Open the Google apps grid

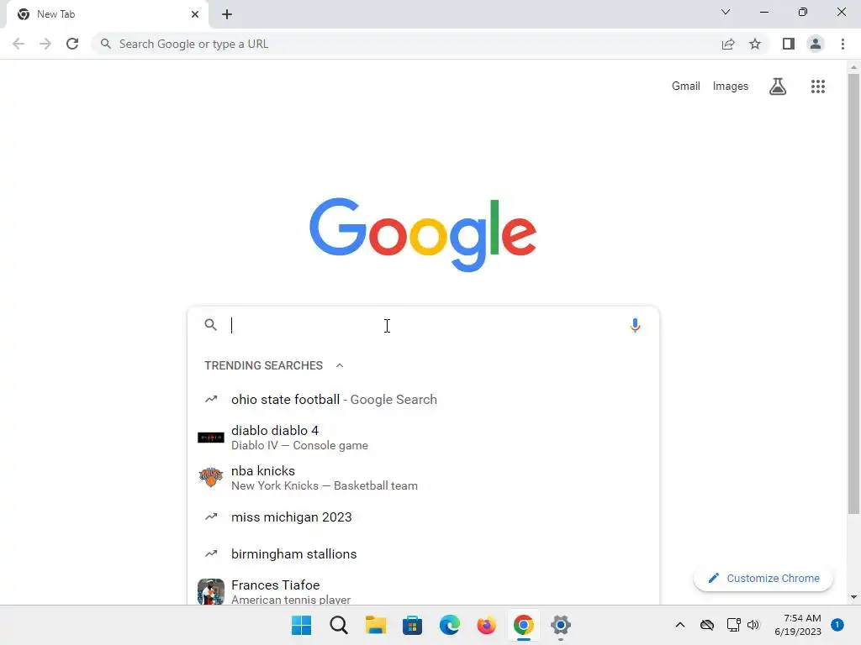coord(817,87)
